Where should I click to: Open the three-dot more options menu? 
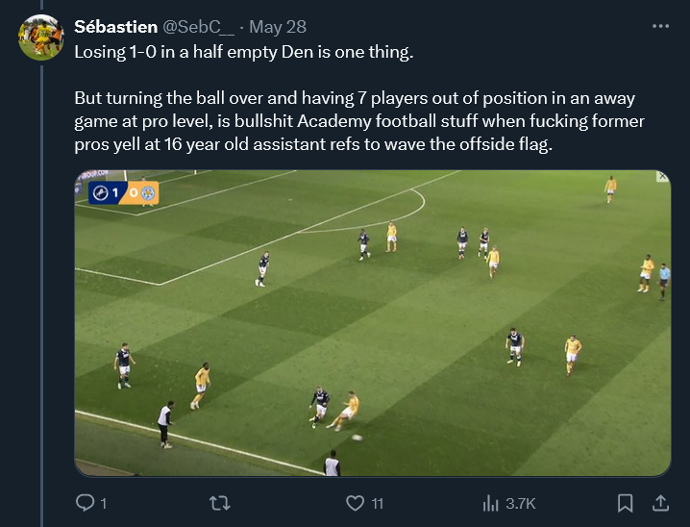660,26
